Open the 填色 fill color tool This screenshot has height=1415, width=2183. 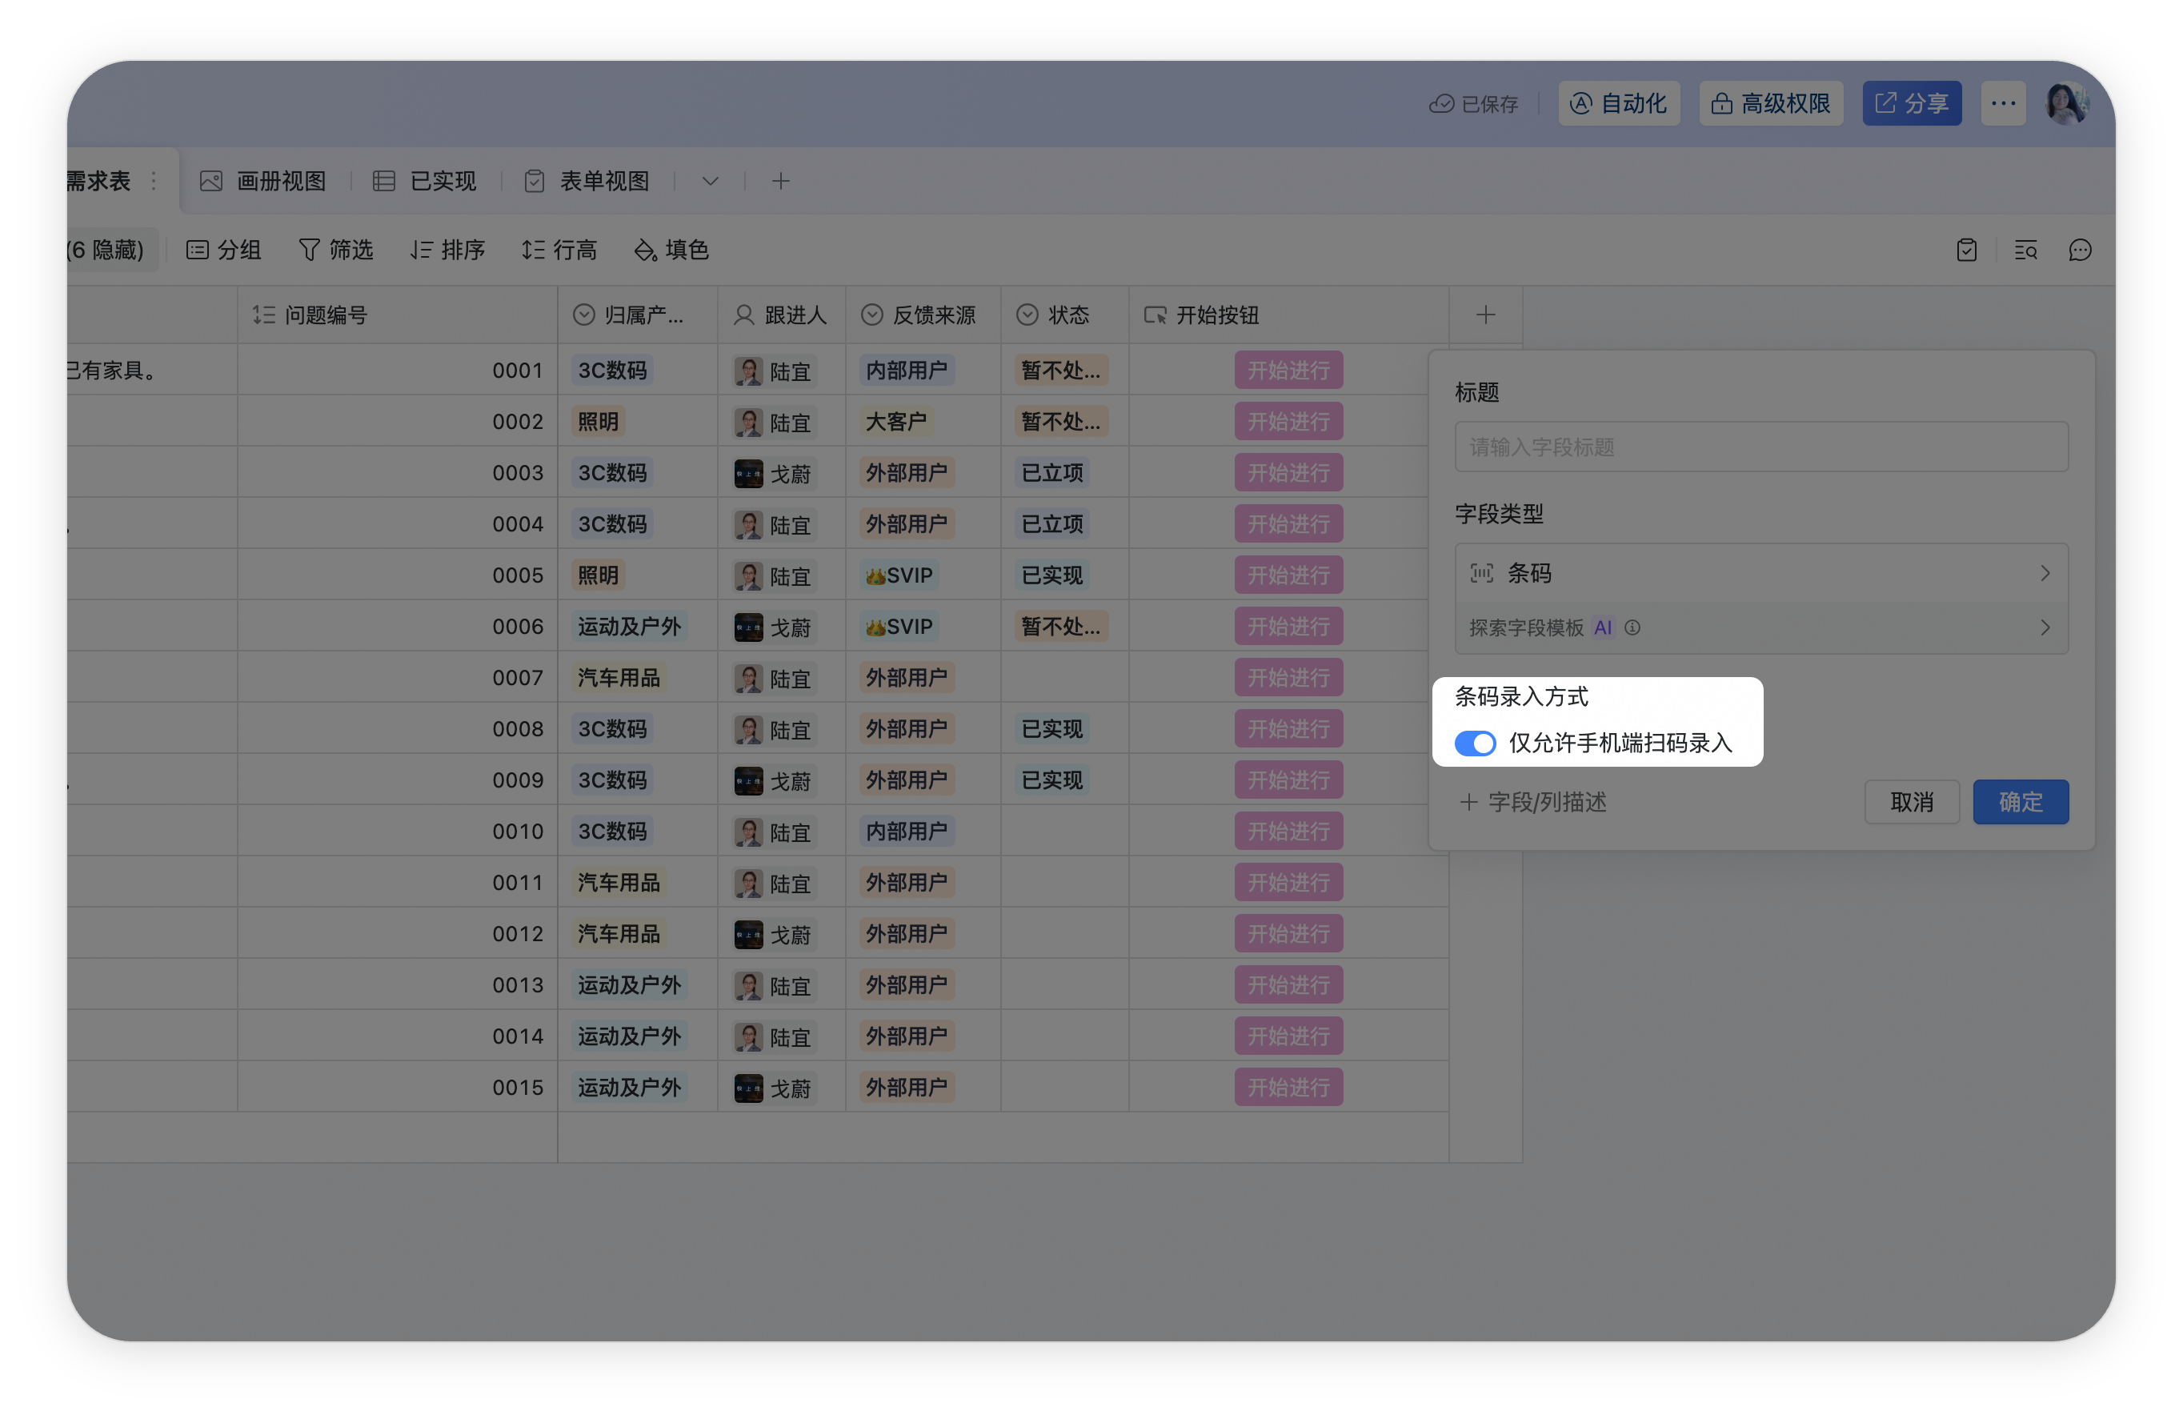tap(671, 250)
